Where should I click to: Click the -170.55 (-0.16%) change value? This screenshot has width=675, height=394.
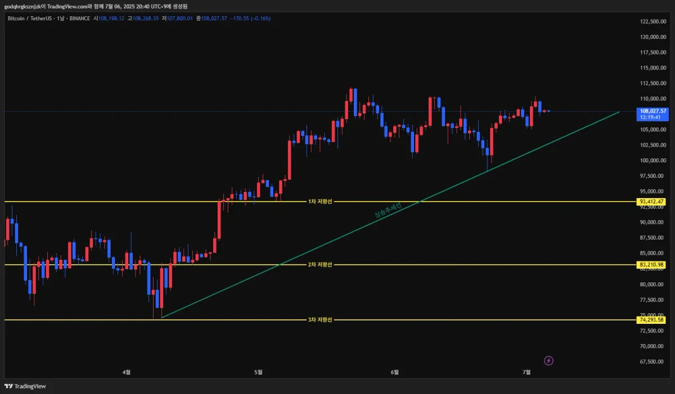251,19
